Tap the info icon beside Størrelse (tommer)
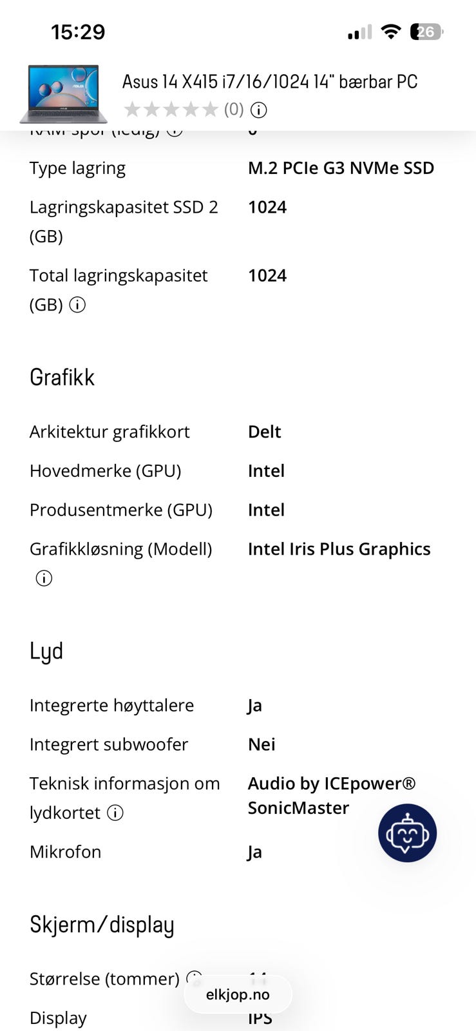Image resolution: width=476 pixels, height=1031 pixels. click(193, 977)
